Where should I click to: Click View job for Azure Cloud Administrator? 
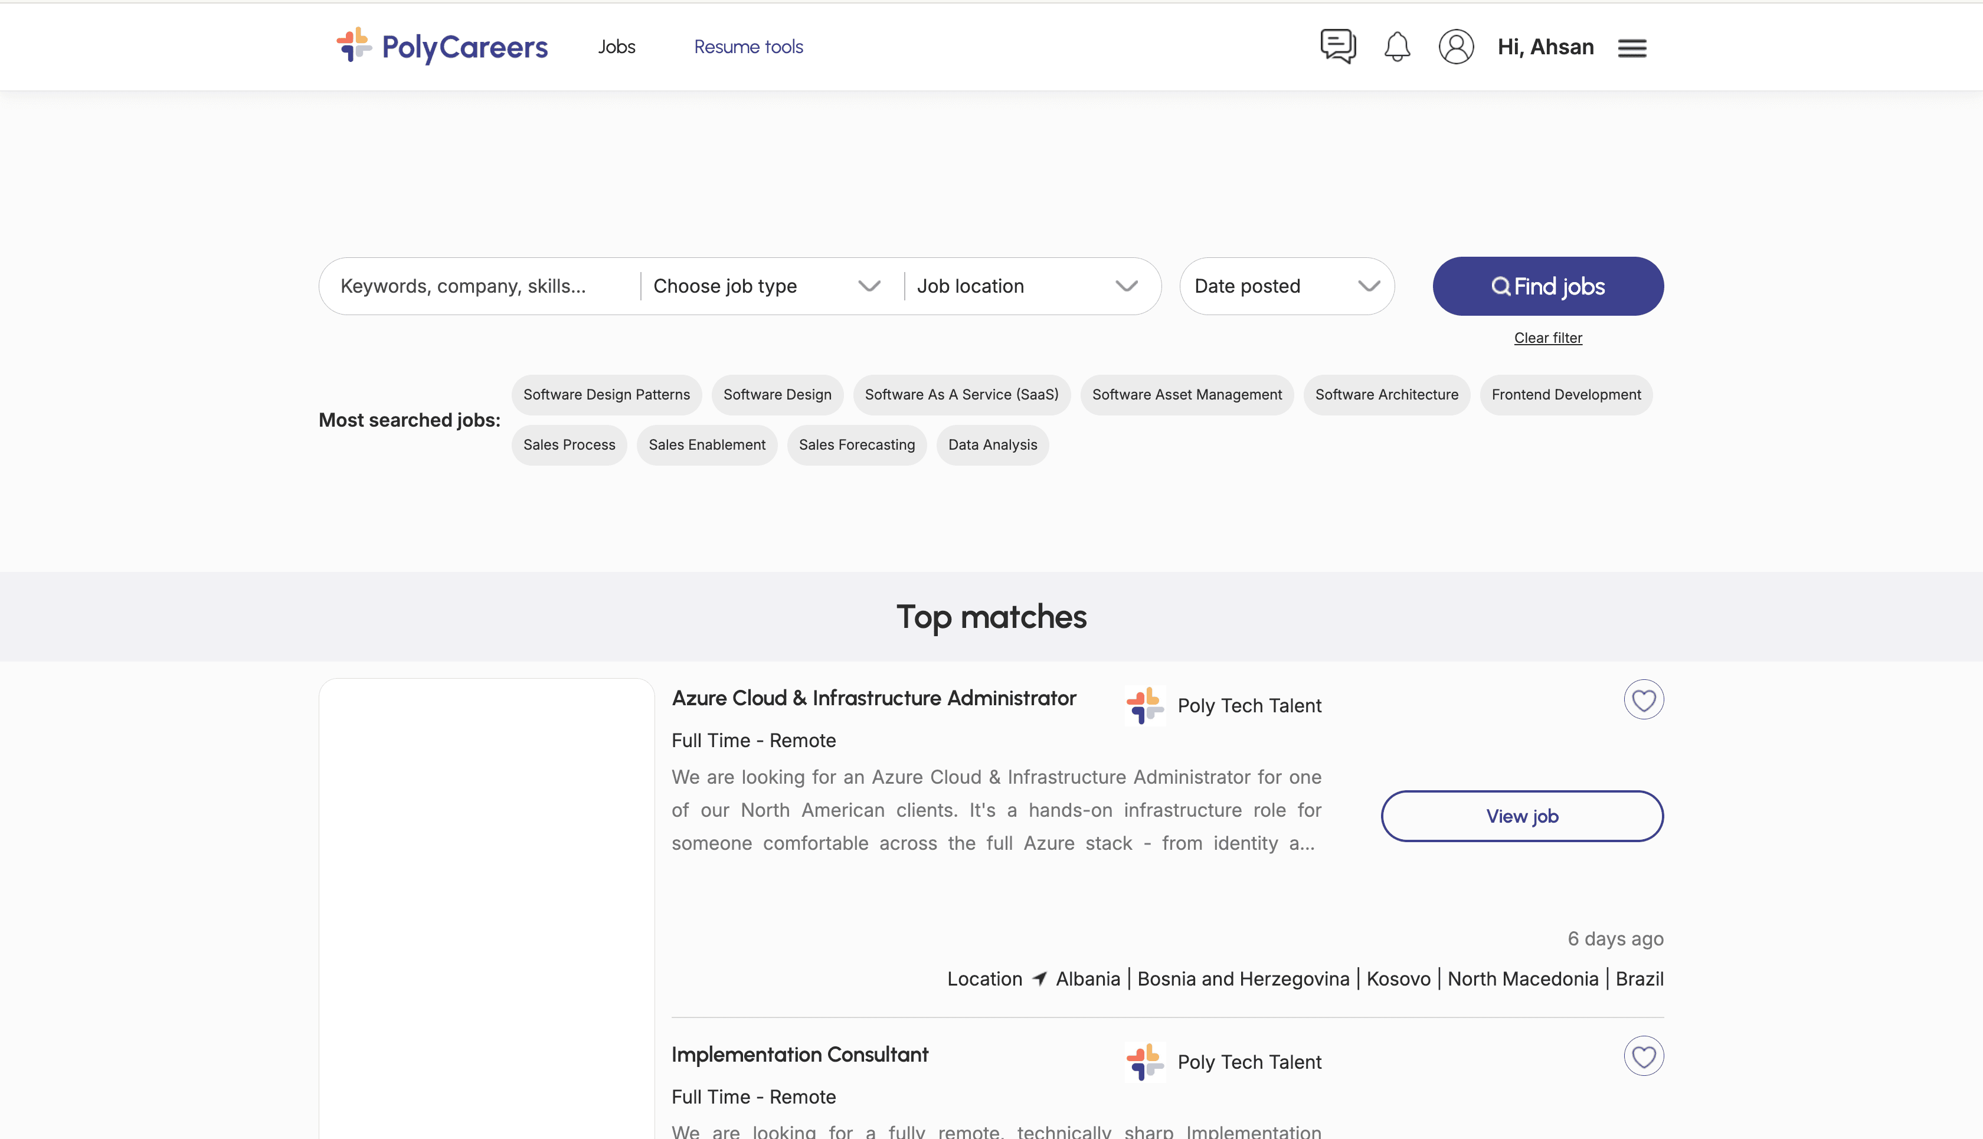click(x=1522, y=816)
